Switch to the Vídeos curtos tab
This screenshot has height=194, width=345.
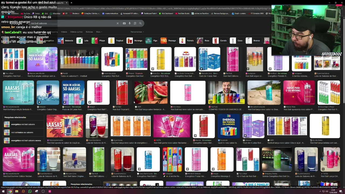click(76, 32)
